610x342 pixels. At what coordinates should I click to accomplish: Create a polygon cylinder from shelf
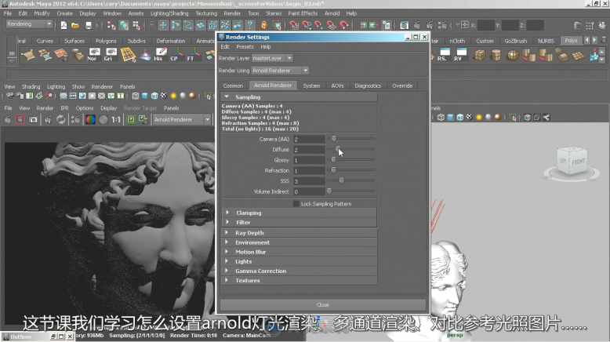(496, 55)
